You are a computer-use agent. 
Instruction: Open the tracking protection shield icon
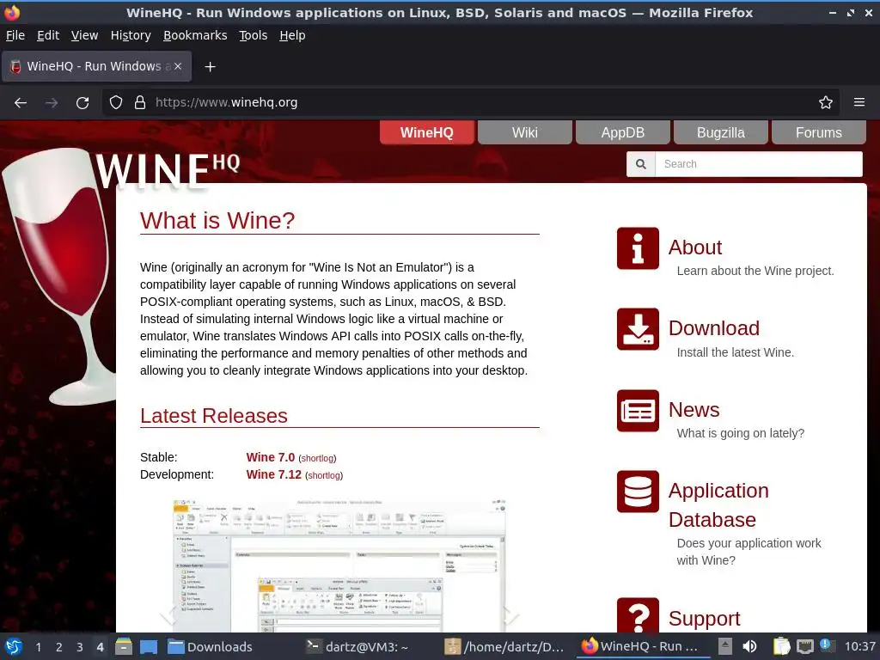point(116,103)
